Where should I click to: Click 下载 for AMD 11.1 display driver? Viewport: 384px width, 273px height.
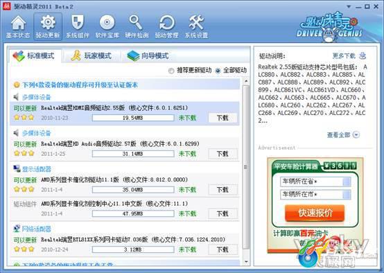pyautogui.click(x=222, y=190)
